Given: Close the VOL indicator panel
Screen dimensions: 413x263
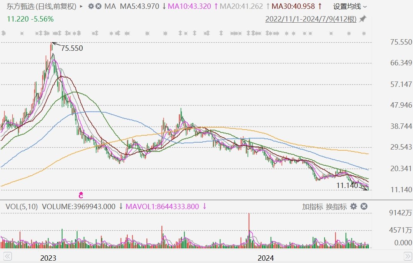Looking at the screenshot, I should pyautogui.click(x=363, y=206).
